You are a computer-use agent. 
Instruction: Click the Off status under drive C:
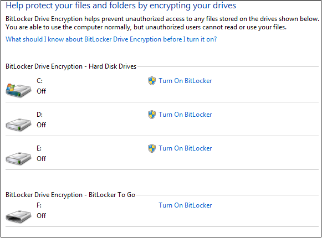[x=41, y=91]
